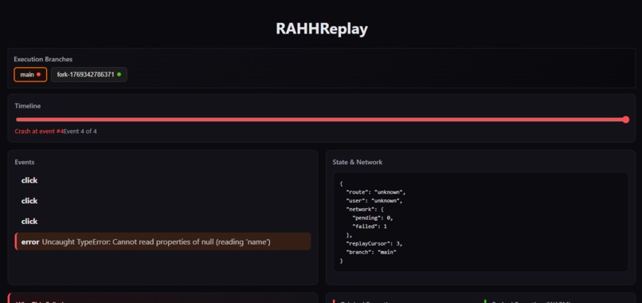This screenshot has width=642, height=303.
Task: Click the red timeline track
Action: point(320,120)
